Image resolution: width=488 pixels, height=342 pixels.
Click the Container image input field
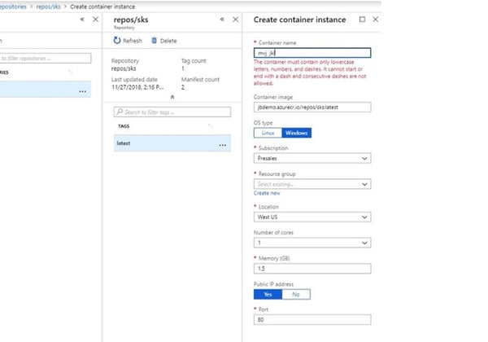[x=312, y=107]
